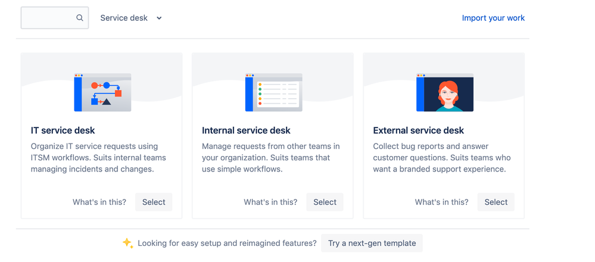The height and width of the screenshot is (262, 595).
Task: Click the External service desk agent illustration
Action: coord(445,92)
